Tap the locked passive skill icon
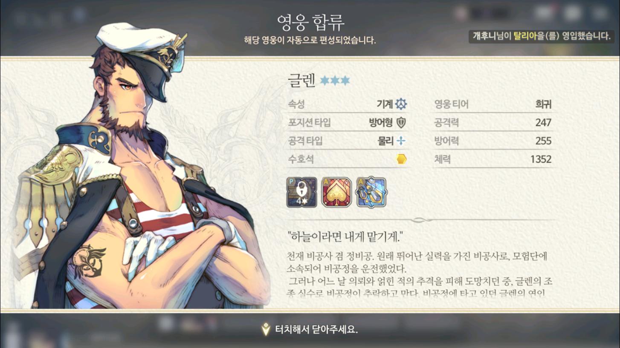 (302, 192)
